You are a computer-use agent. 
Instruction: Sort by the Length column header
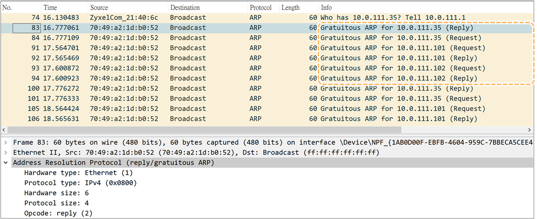299,8
